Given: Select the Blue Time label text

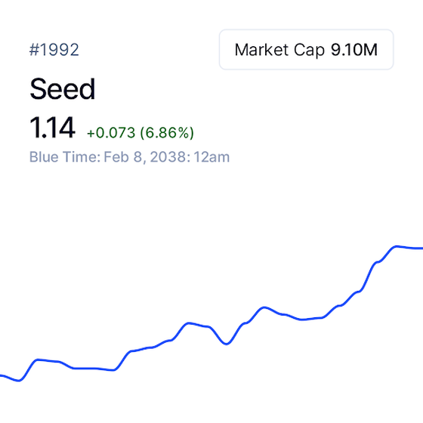Looking at the screenshot, I should pyautogui.click(x=65, y=157).
